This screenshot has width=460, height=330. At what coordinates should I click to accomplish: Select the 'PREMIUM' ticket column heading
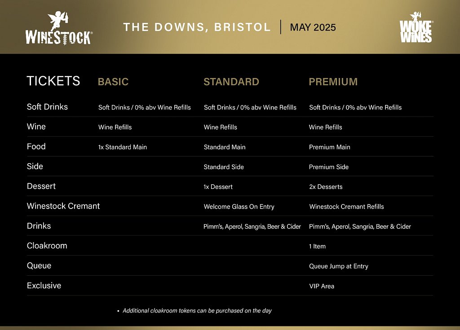tap(333, 82)
